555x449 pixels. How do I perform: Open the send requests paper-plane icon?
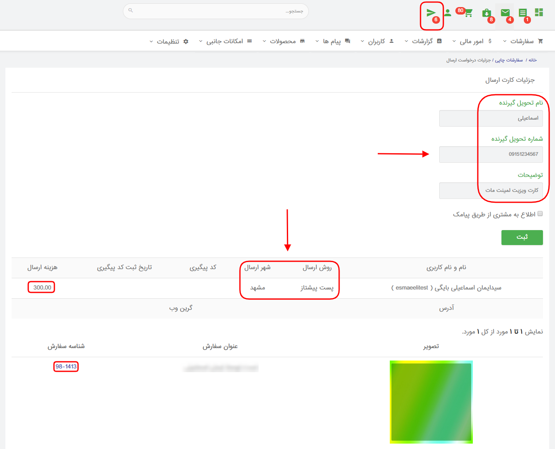coord(431,13)
